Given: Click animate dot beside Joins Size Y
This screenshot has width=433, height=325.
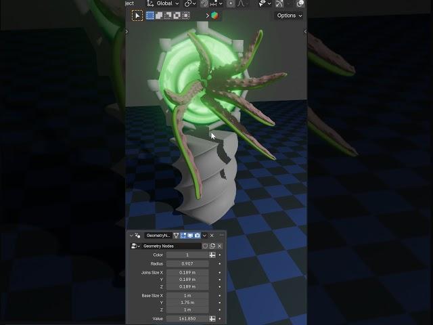Looking at the screenshot, I should [x=219, y=280].
